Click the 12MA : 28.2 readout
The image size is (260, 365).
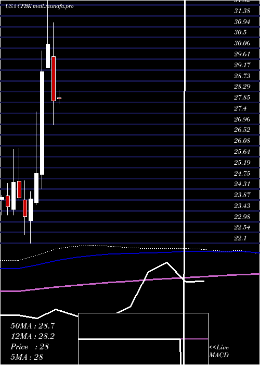[33, 336]
